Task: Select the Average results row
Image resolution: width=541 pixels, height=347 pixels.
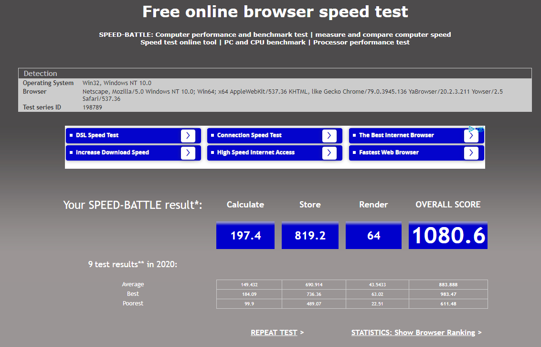Action: pos(352,284)
